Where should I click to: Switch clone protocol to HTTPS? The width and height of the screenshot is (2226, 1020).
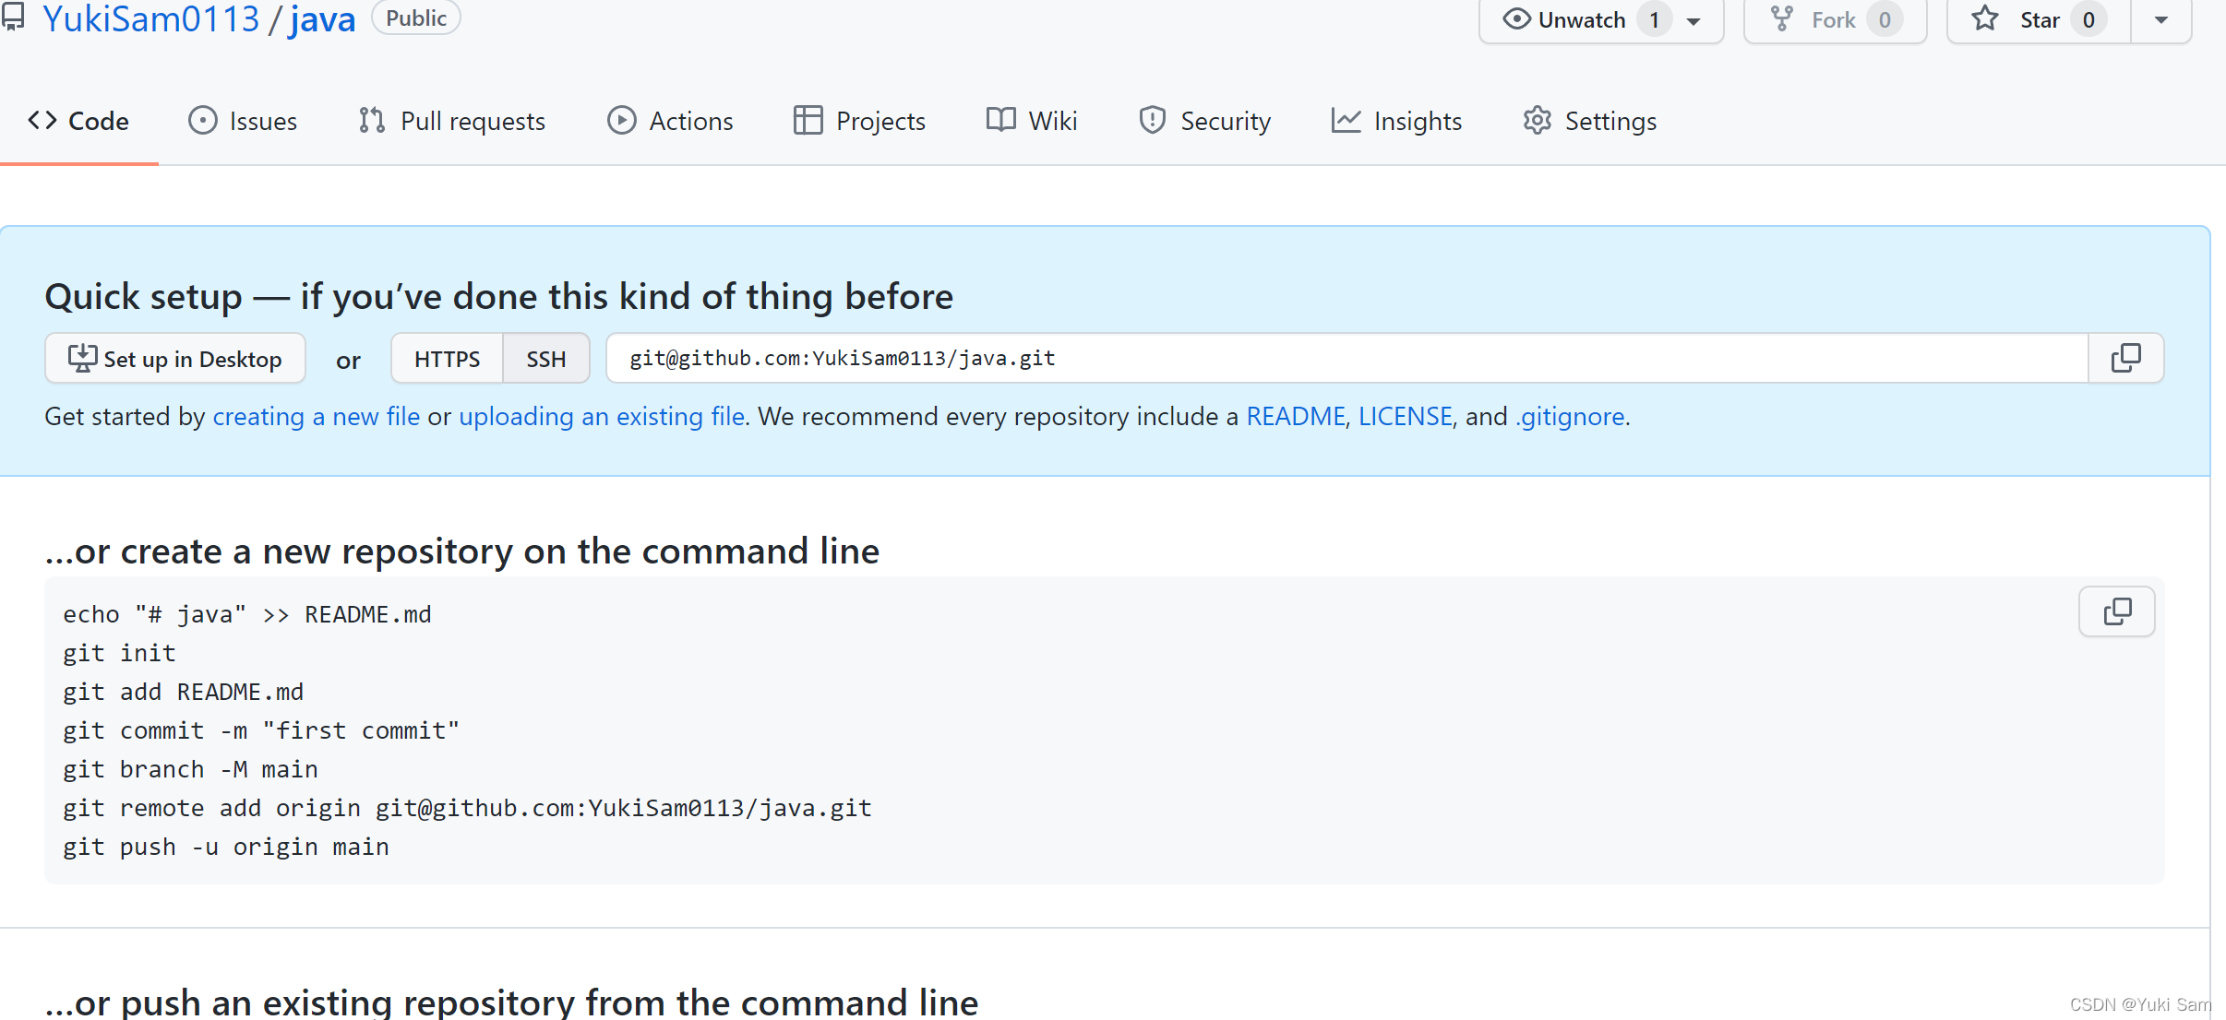447,359
